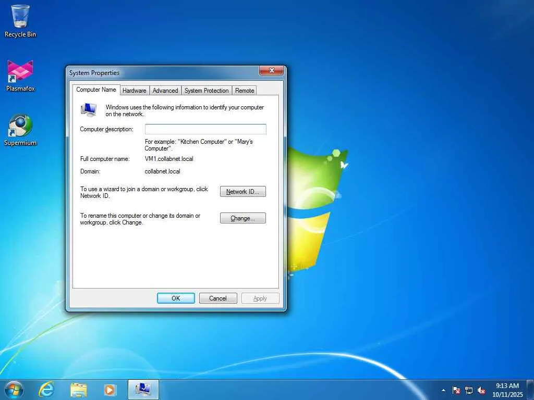The height and width of the screenshot is (400, 534).
Task: Click the VM1.collabnet.local full computer name
Action: coord(169,159)
